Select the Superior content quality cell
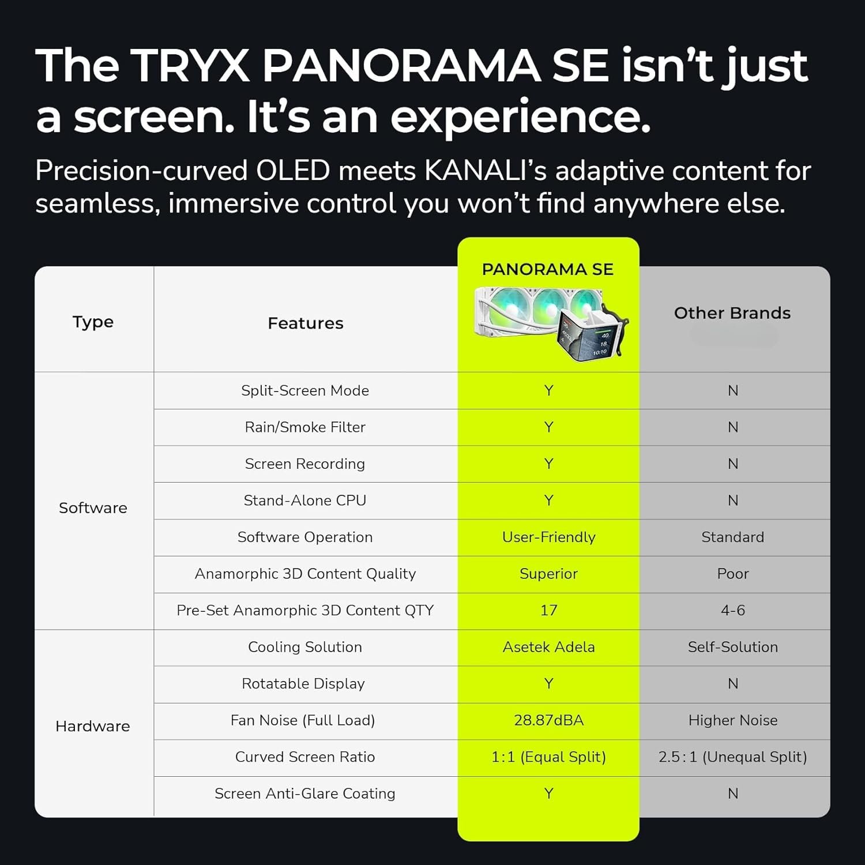 tap(548, 574)
